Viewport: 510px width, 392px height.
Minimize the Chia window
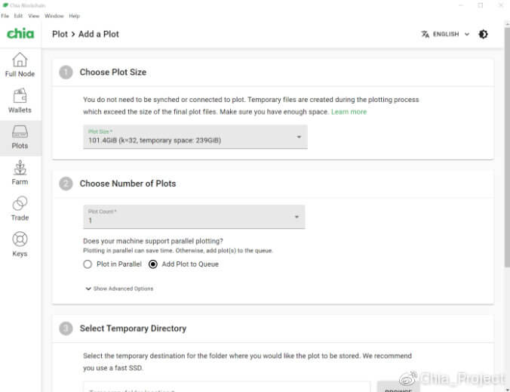tap(460, 5)
